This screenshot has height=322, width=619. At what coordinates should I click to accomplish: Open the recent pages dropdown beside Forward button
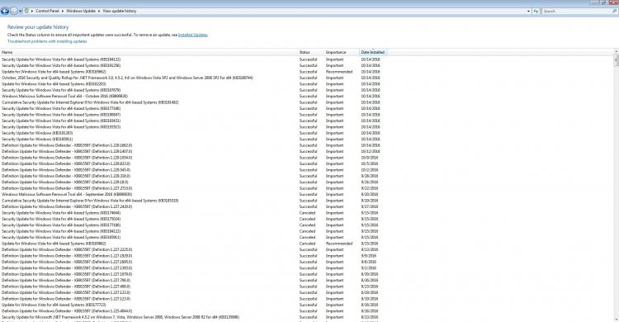pos(21,12)
